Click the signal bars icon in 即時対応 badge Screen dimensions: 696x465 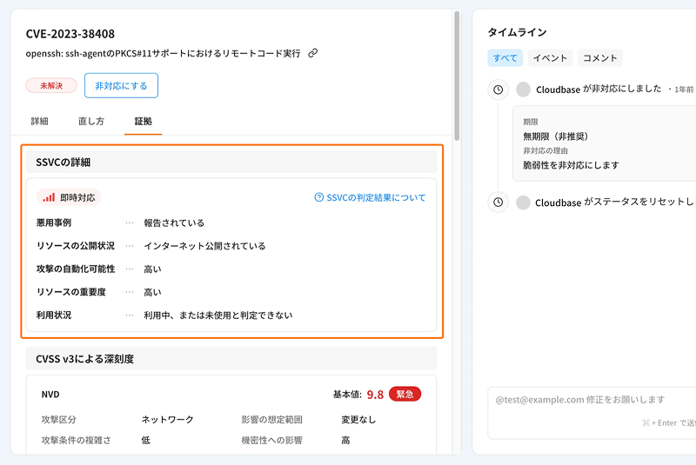click(49, 197)
